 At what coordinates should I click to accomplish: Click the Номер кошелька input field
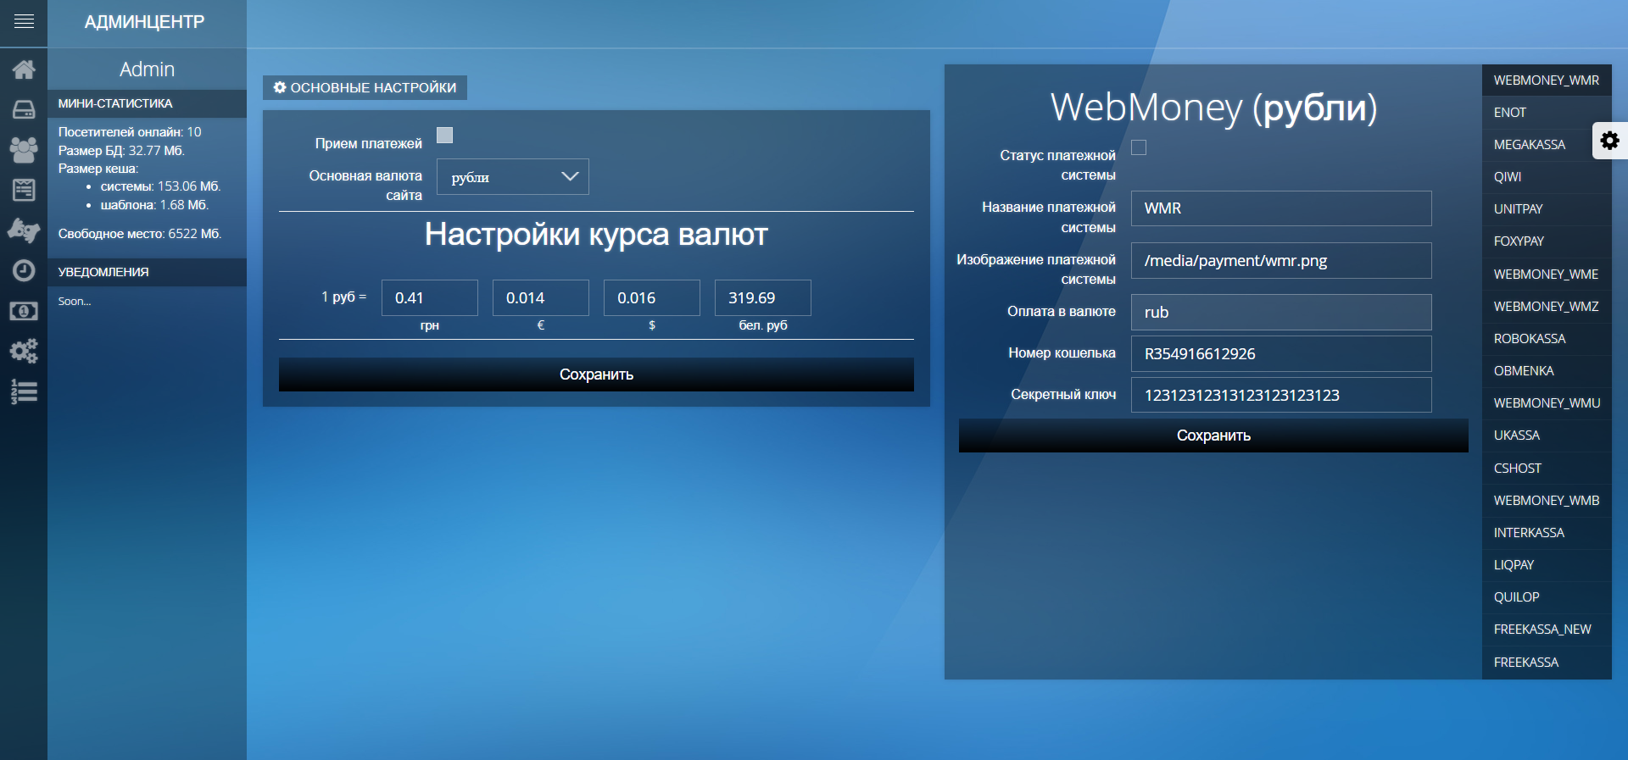pyautogui.click(x=1280, y=354)
